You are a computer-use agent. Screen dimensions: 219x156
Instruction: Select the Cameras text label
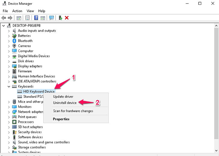(x=24, y=46)
